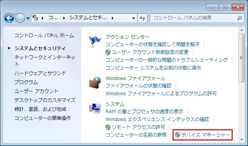Click shield icon beside デバイス マネージャー
248x146 pixels.
(178, 135)
